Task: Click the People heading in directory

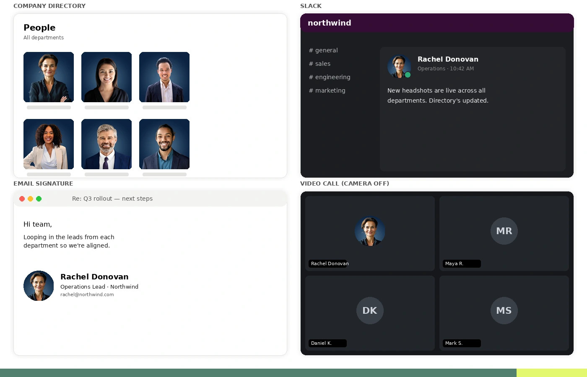Action: (39, 28)
